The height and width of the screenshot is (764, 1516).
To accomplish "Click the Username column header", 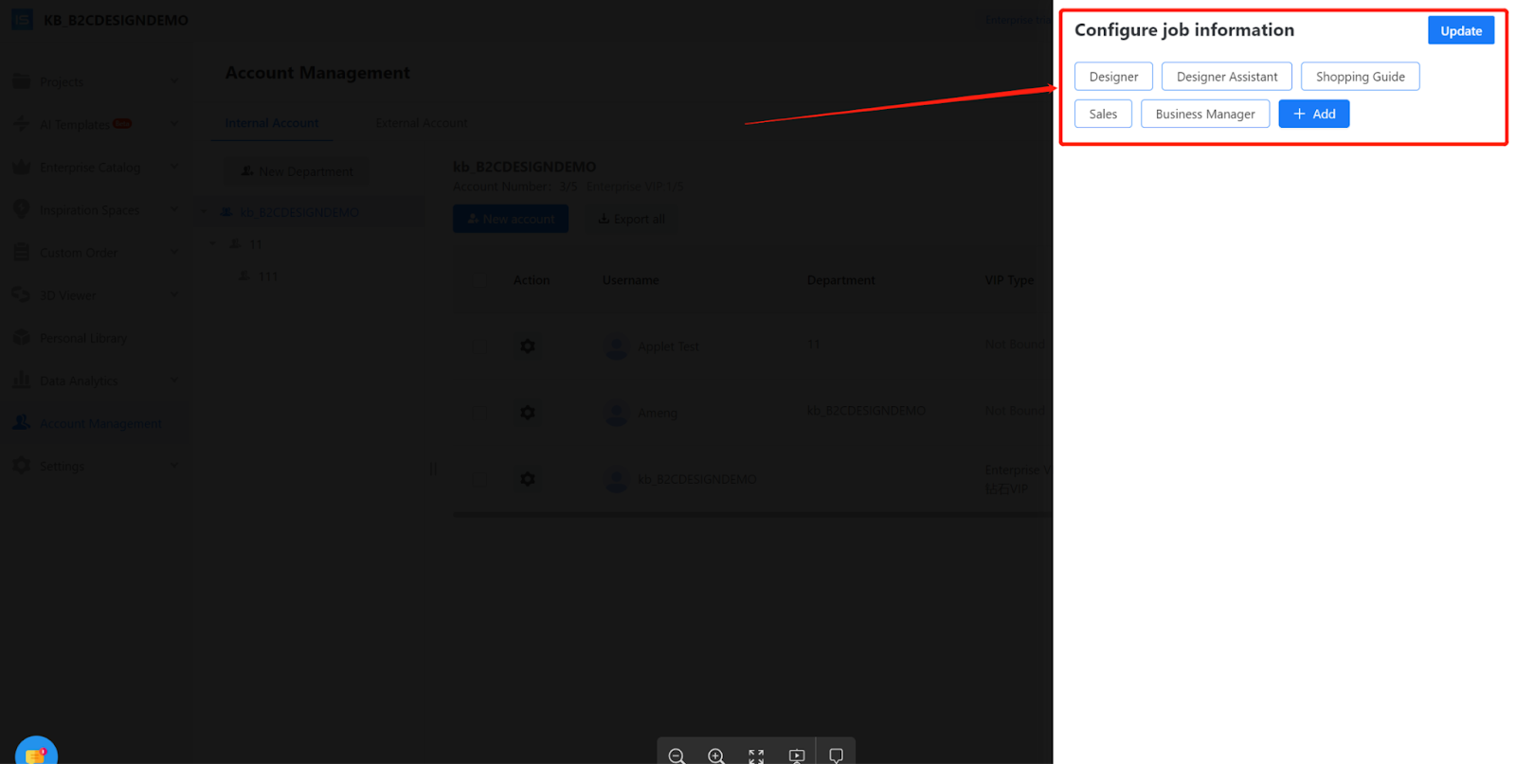I will click(x=630, y=280).
